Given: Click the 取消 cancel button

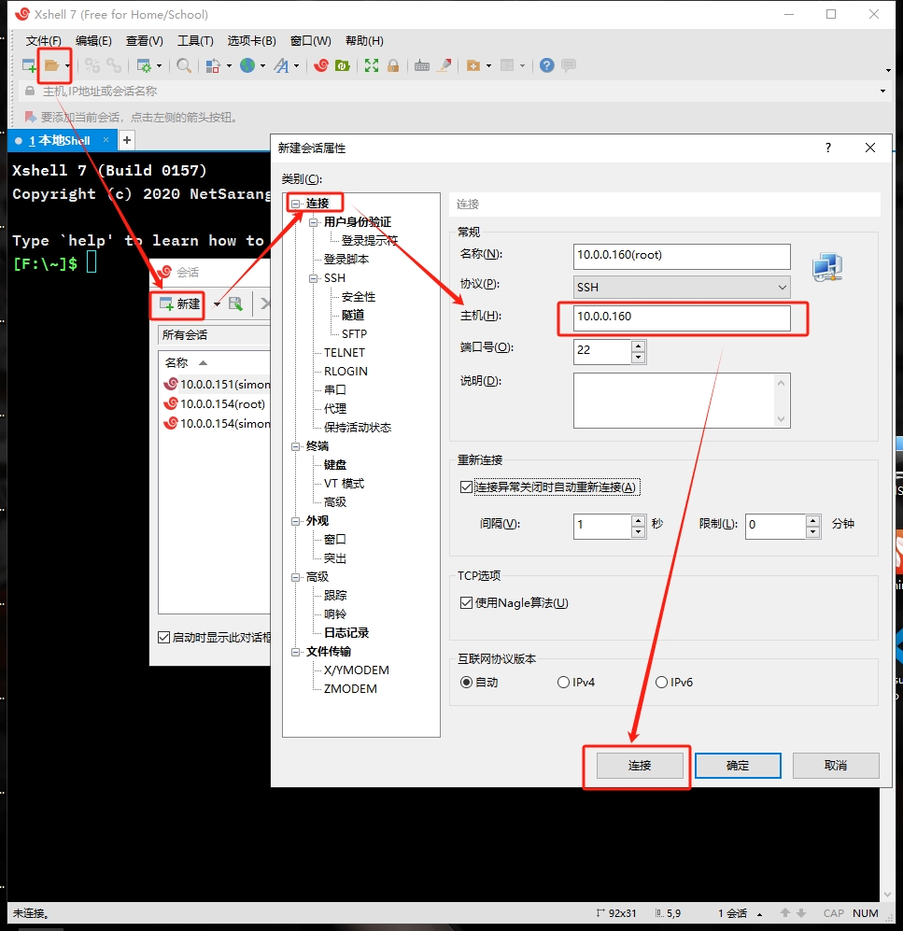Looking at the screenshot, I should (836, 766).
